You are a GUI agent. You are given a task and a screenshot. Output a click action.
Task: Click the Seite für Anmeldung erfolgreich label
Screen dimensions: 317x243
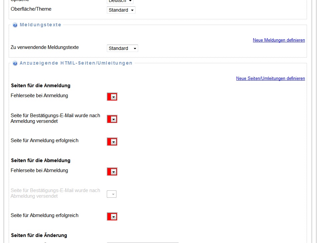coord(44,140)
